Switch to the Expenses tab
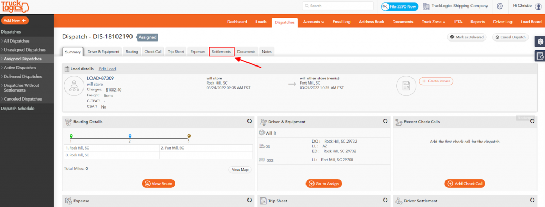Viewport: 545px width, 207px height. click(x=197, y=52)
